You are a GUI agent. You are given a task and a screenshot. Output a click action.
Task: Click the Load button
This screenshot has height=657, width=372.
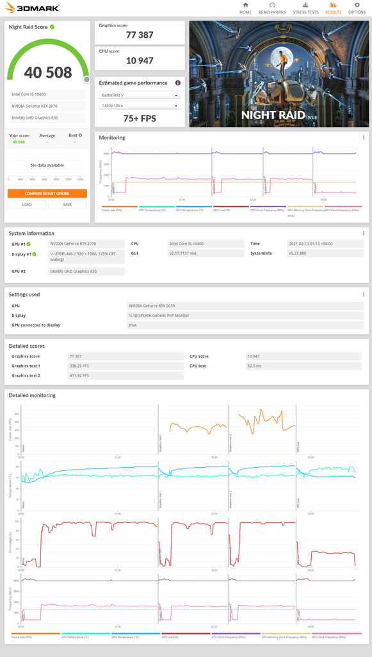[27, 205]
